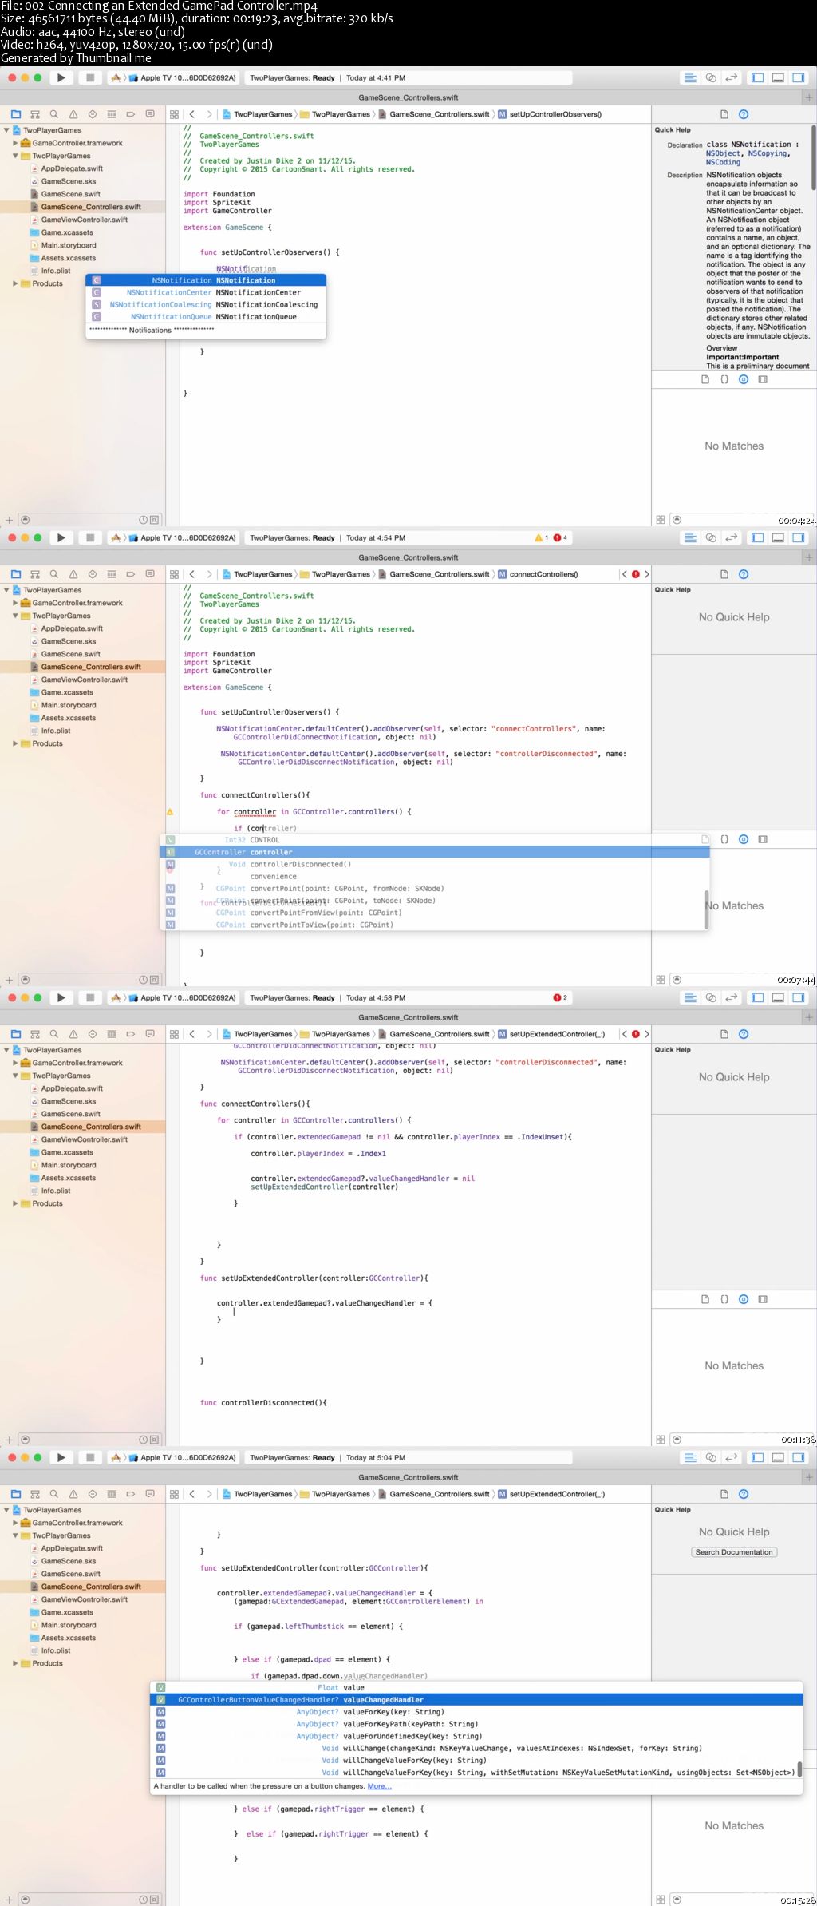This screenshot has width=817, height=1906.
Task: Choose controllerDisconnected() autocomplete suggestion
Action: 435,864
